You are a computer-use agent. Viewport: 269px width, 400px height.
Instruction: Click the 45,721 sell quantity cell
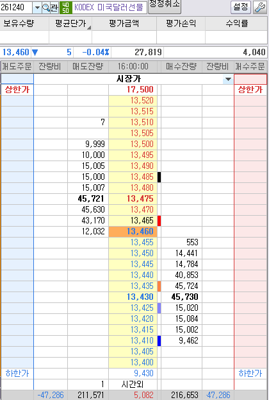coord(88,199)
